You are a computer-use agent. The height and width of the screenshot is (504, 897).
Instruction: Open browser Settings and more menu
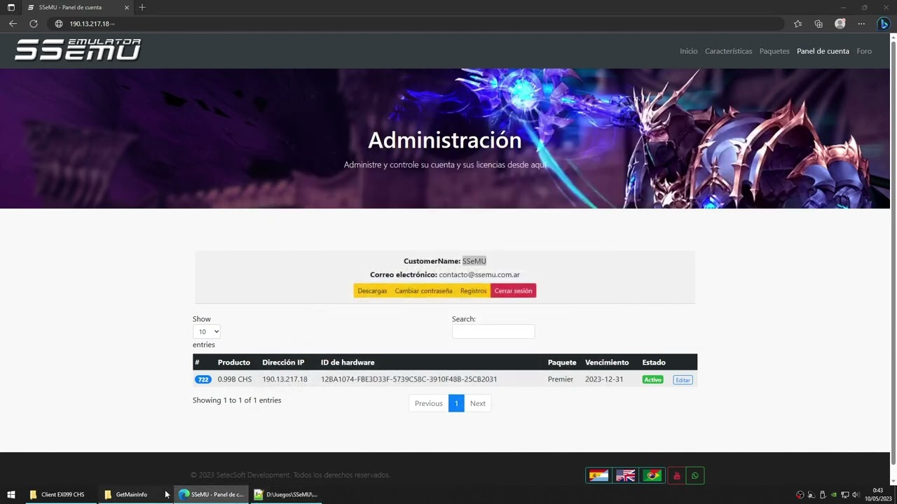point(861,24)
